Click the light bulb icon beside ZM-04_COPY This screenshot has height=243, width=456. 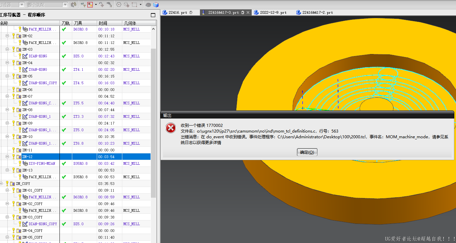pos(14,231)
